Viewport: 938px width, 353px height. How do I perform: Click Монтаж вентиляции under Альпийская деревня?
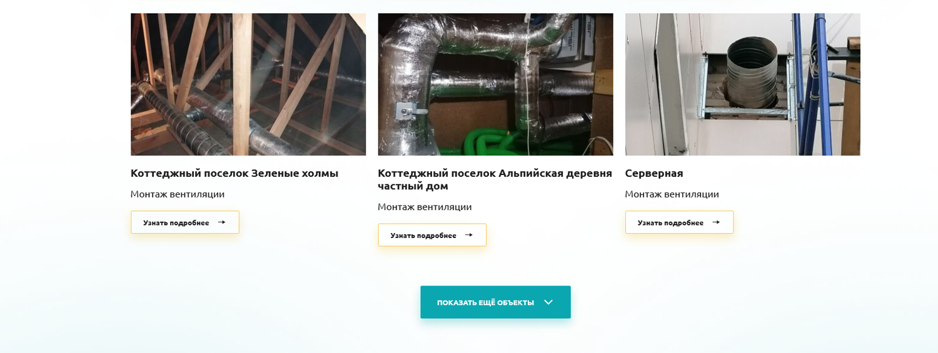tap(425, 207)
